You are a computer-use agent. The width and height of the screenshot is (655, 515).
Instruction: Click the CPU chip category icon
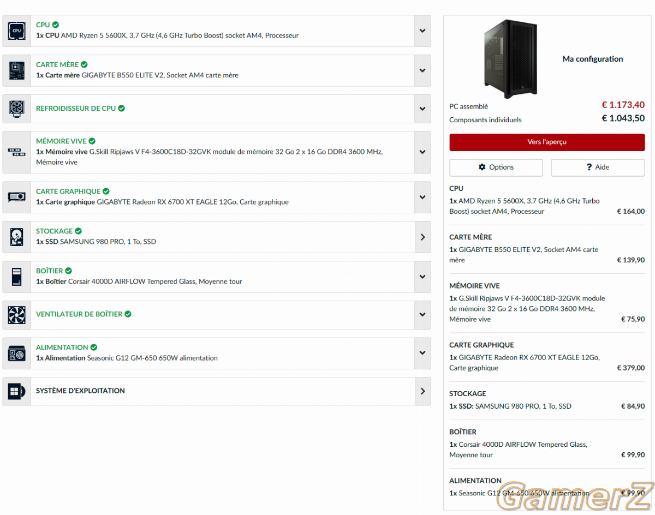[x=16, y=31]
